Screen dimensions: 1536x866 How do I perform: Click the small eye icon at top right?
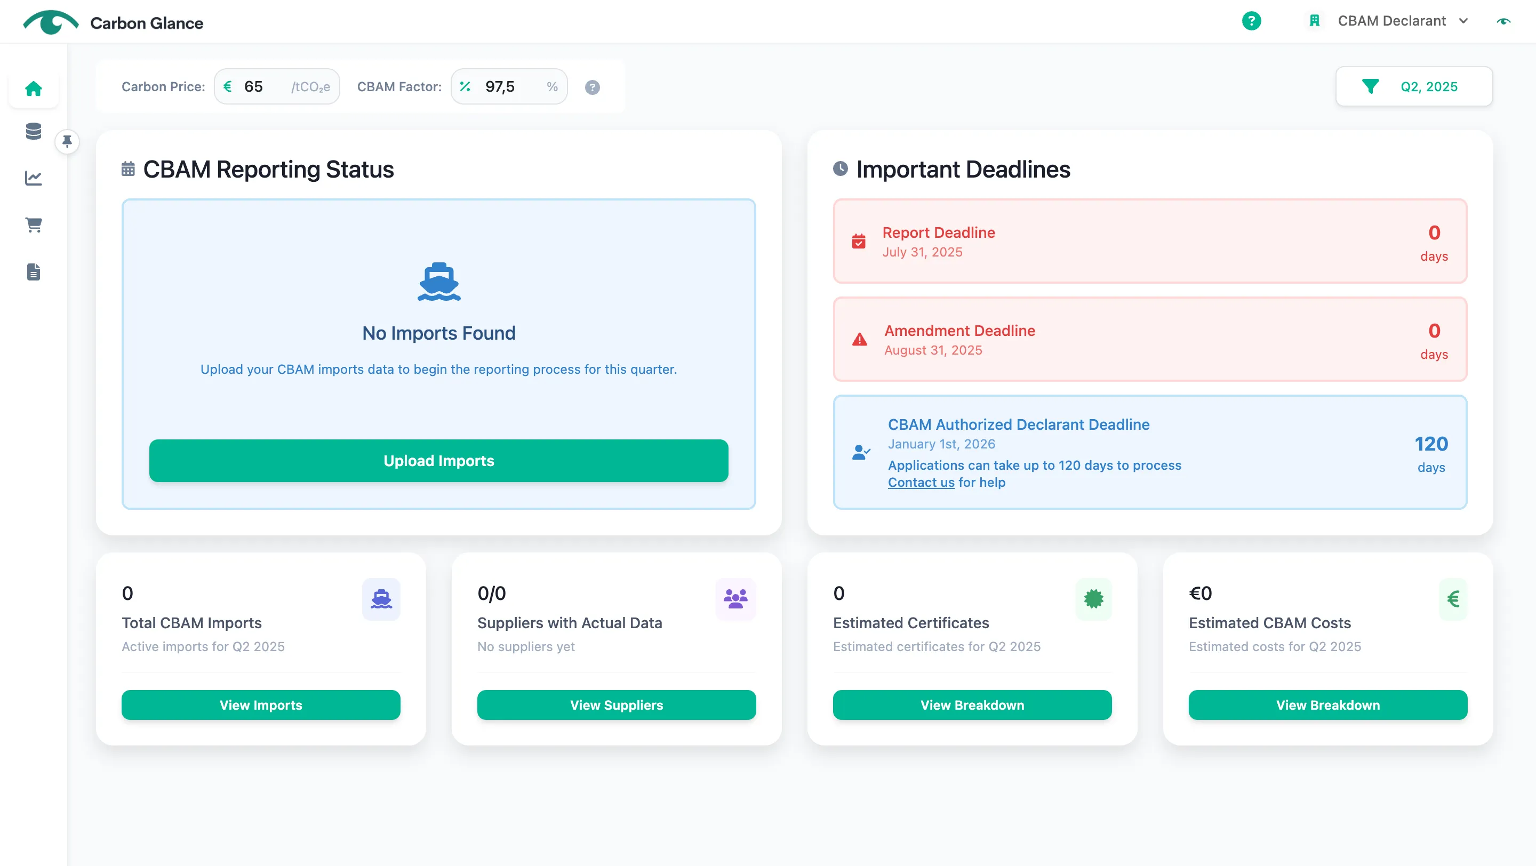pos(1504,21)
